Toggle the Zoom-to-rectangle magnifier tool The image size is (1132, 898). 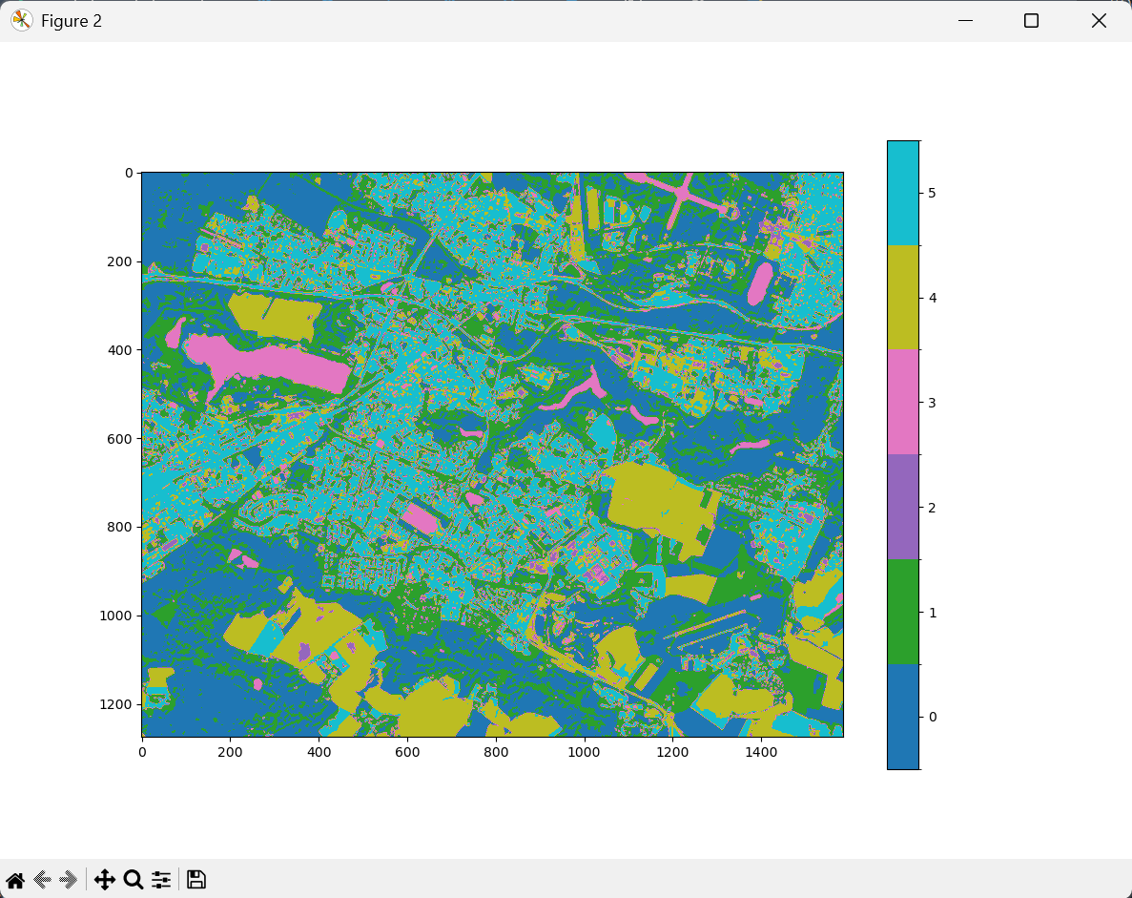tap(134, 880)
